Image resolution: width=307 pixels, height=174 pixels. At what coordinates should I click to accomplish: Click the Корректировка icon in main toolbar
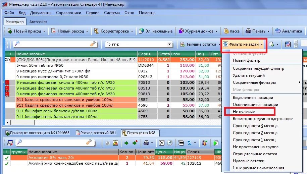pos(96,31)
